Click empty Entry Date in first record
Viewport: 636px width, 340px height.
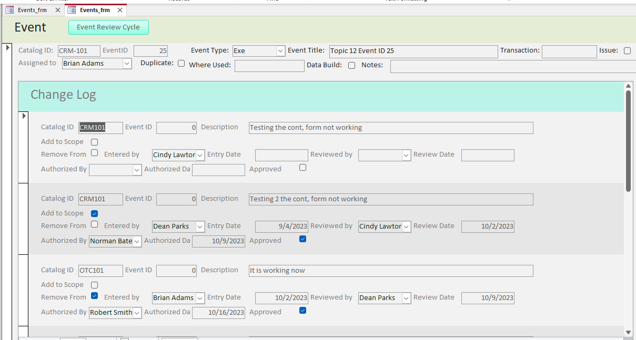click(x=281, y=155)
